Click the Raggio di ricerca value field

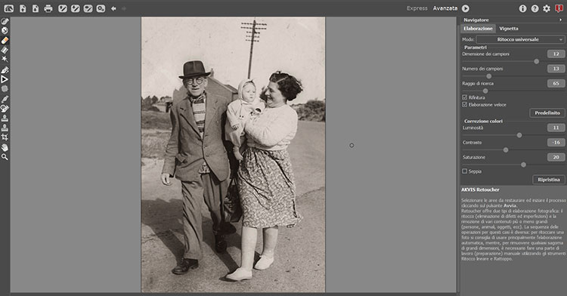[x=556, y=83]
